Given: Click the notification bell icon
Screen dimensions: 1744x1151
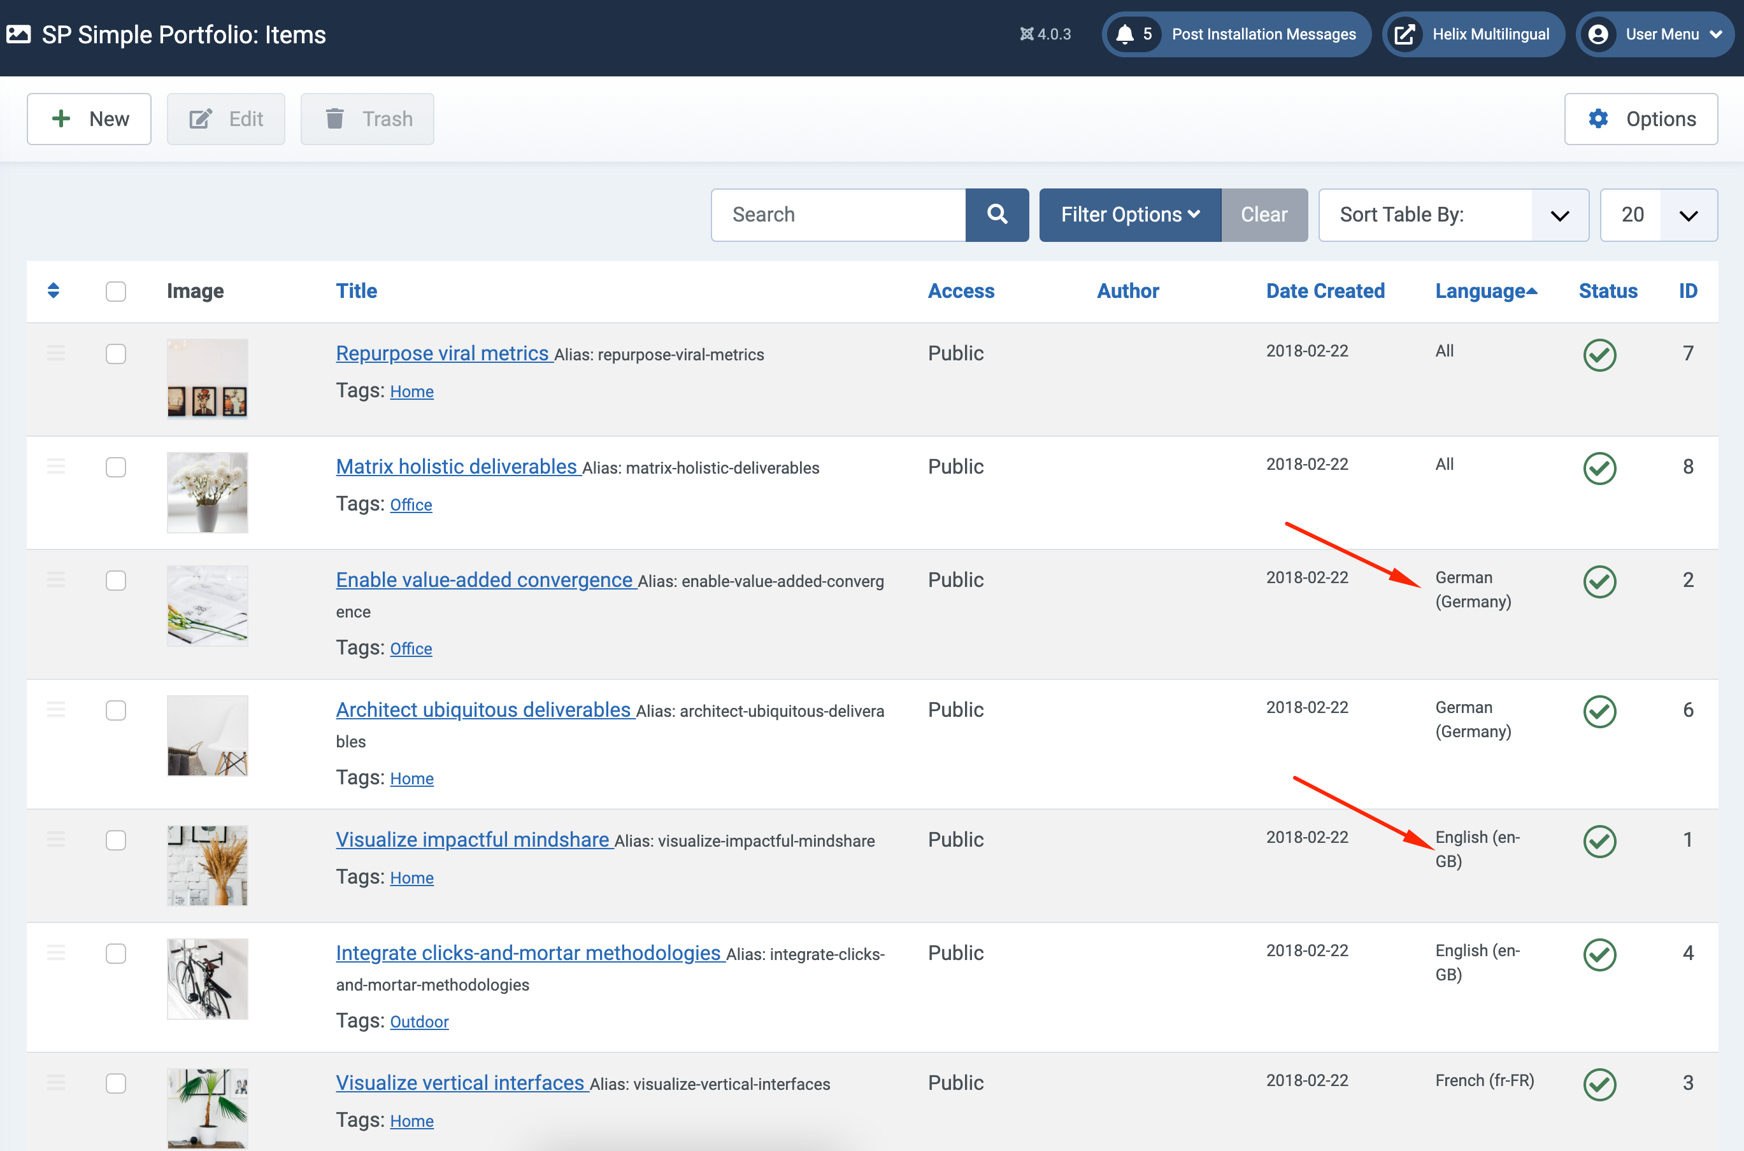Looking at the screenshot, I should pyautogui.click(x=1124, y=34).
